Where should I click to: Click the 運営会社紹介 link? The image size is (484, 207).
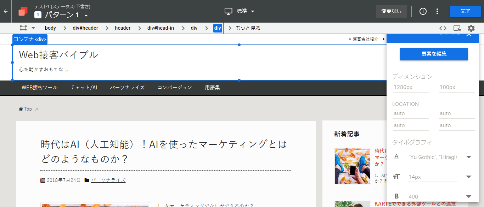pyautogui.click(x=365, y=39)
